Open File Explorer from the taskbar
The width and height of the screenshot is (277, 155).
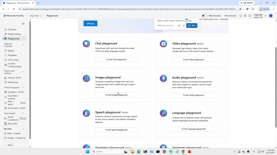point(133,152)
